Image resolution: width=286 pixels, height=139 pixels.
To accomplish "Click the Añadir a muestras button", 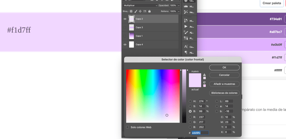I will click(224, 84).
